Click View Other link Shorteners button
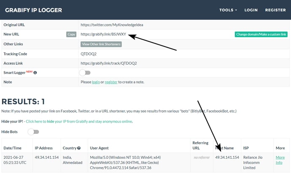291x174 pixels. (x=101, y=44)
